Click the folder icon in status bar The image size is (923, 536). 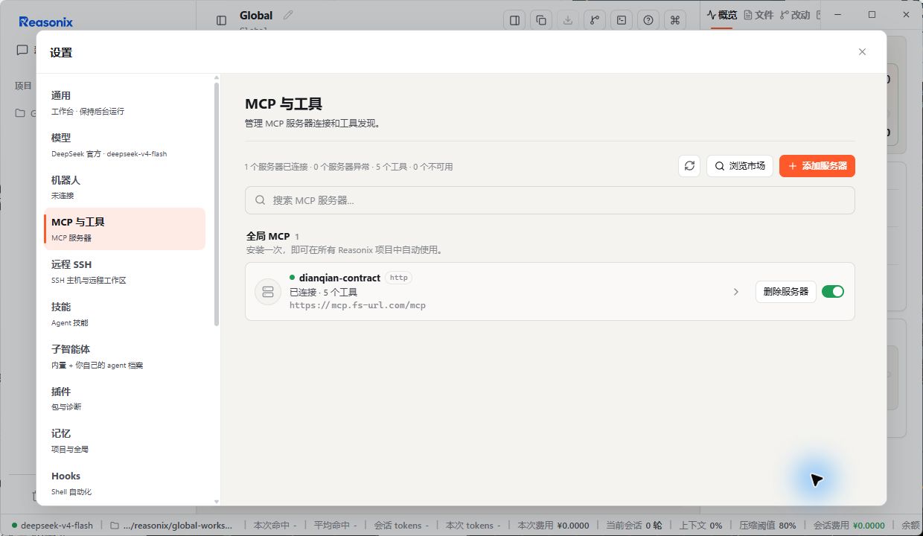(x=115, y=525)
